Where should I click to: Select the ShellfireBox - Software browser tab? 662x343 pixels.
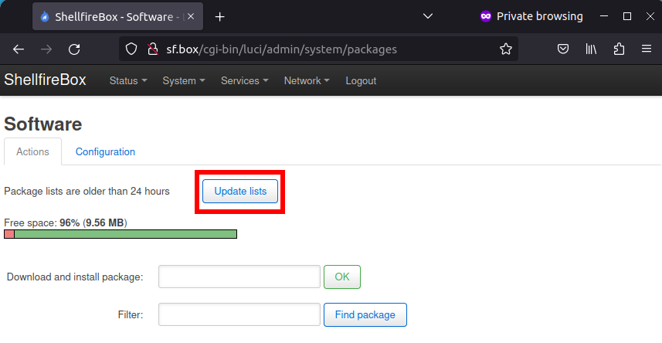tap(117, 16)
